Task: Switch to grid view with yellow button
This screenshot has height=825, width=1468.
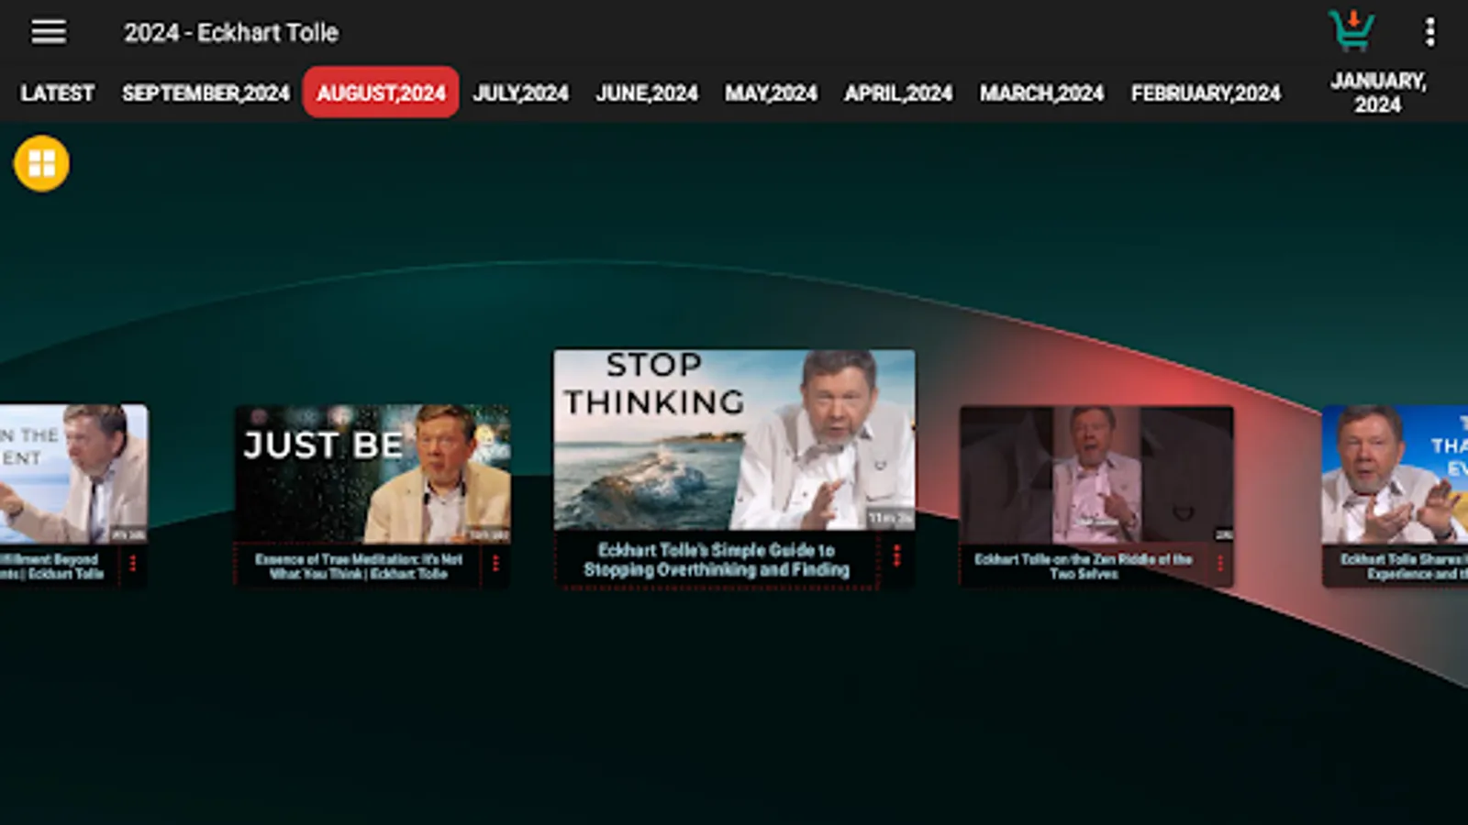Action: [41, 163]
